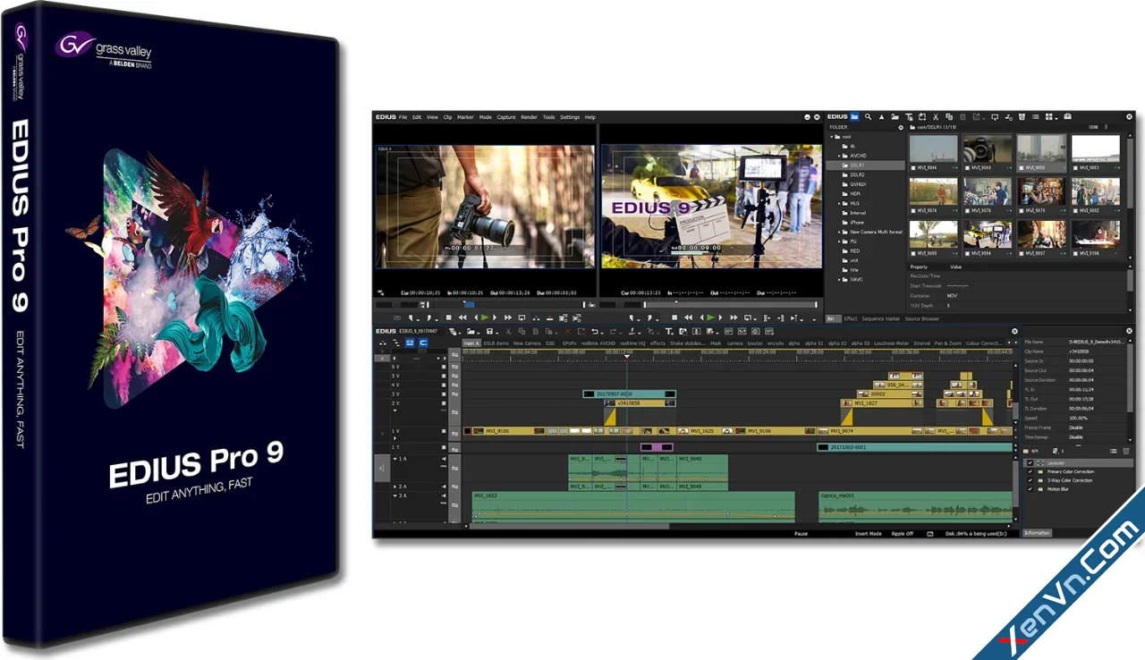Disable the Primary Color Correction checkbox
The image size is (1145, 660).
(1029, 471)
